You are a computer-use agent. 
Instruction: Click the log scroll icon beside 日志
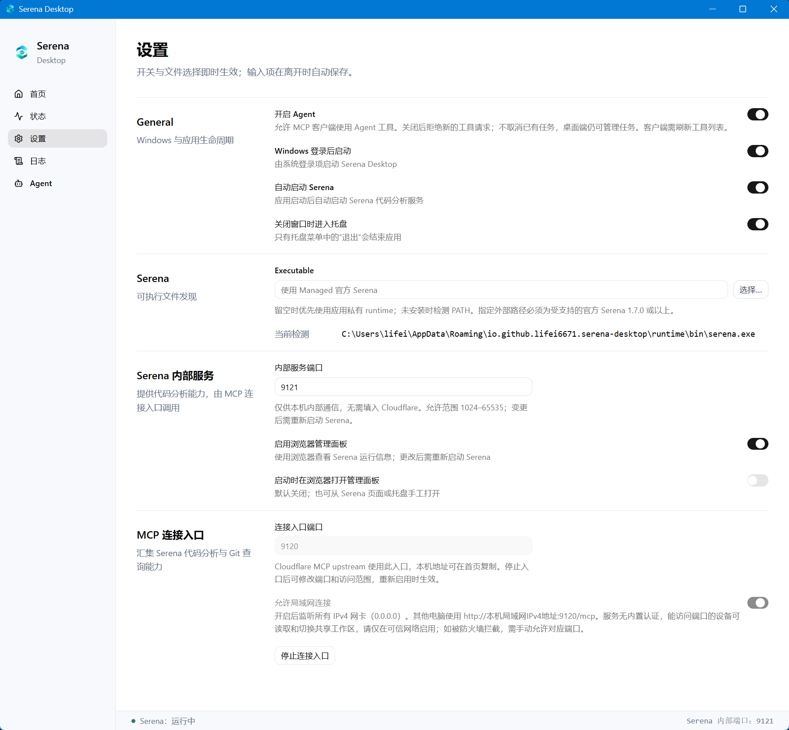18,161
